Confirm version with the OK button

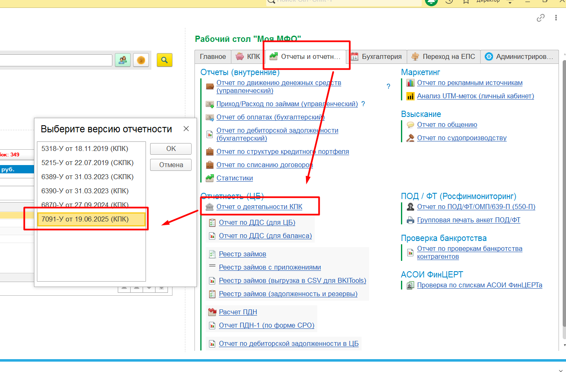(171, 149)
